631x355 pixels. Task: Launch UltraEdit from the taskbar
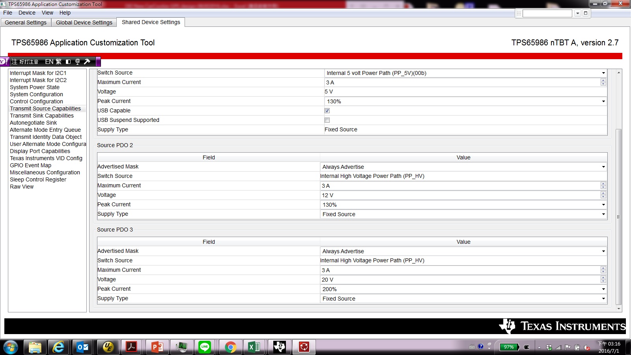tap(108, 347)
